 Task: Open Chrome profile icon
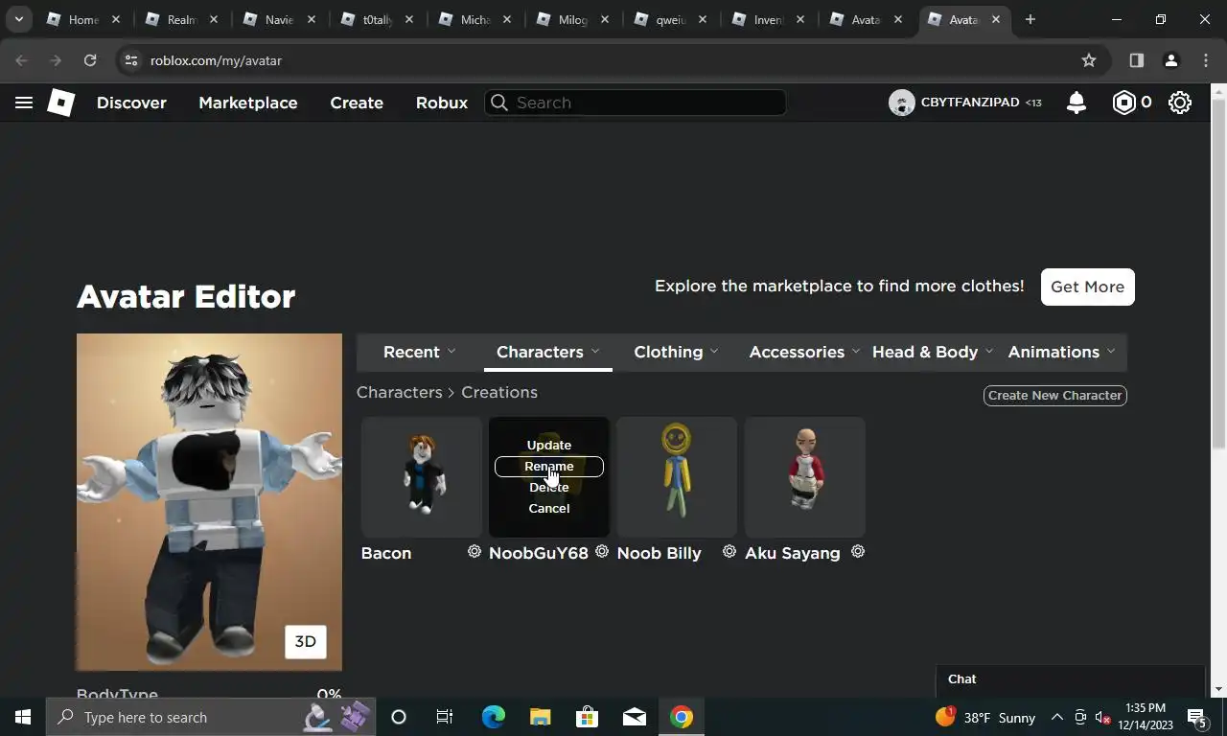point(1170,60)
